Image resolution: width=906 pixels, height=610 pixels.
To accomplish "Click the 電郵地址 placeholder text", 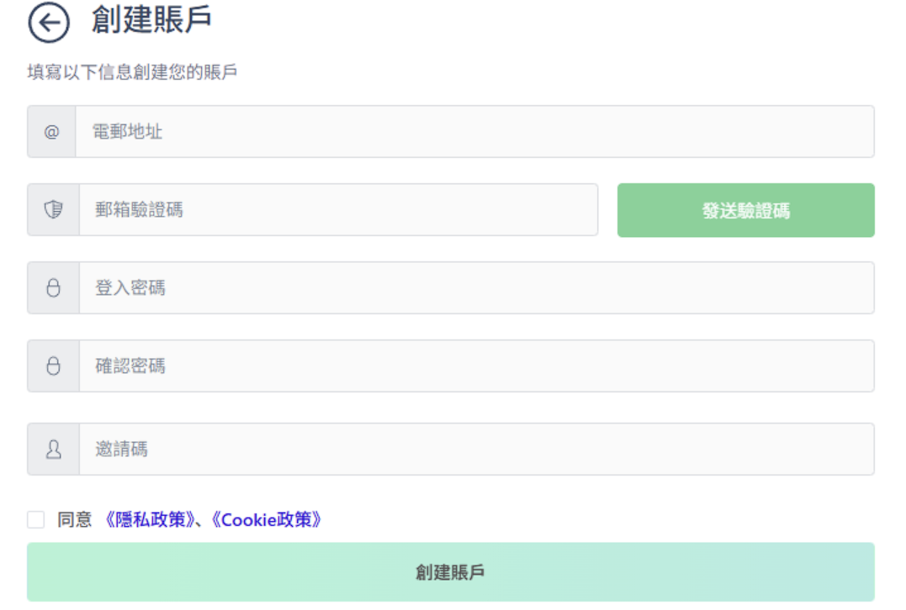I will [127, 132].
